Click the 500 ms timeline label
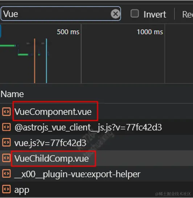The image size is (193, 198). pyautogui.click(x=68, y=32)
